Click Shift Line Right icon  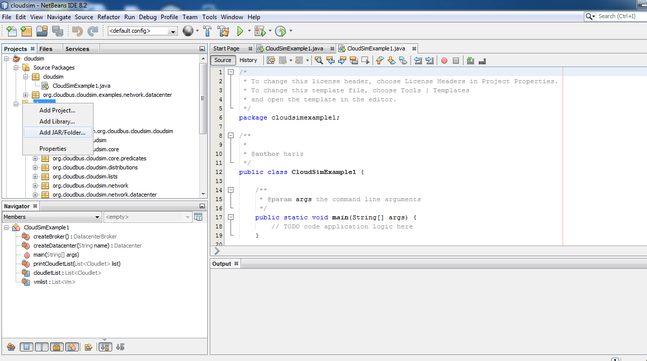[x=430, y=61]
